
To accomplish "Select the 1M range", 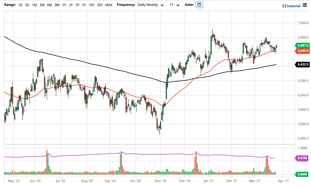I will coord(34,5).
